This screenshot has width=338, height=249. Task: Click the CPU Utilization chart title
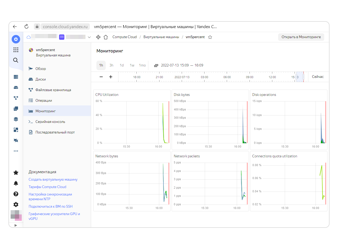click(x=107, y=95)
